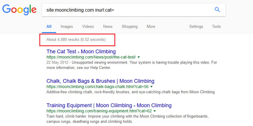Open the News results tab
This screenshot has height=126, width=253.
tap(108, 27)
